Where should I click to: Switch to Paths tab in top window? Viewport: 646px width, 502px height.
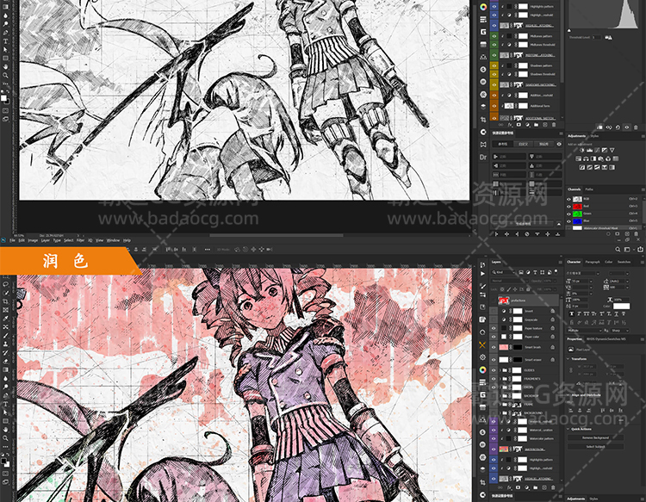pyautogui.click(x=589, y=189)
